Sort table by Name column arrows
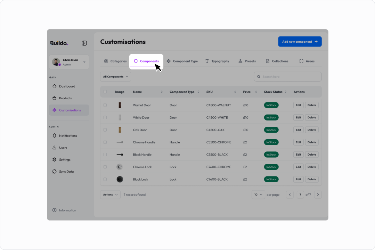The width and height of the screenshot is (375, 250). pyautogui.click(x=162, y=92)
